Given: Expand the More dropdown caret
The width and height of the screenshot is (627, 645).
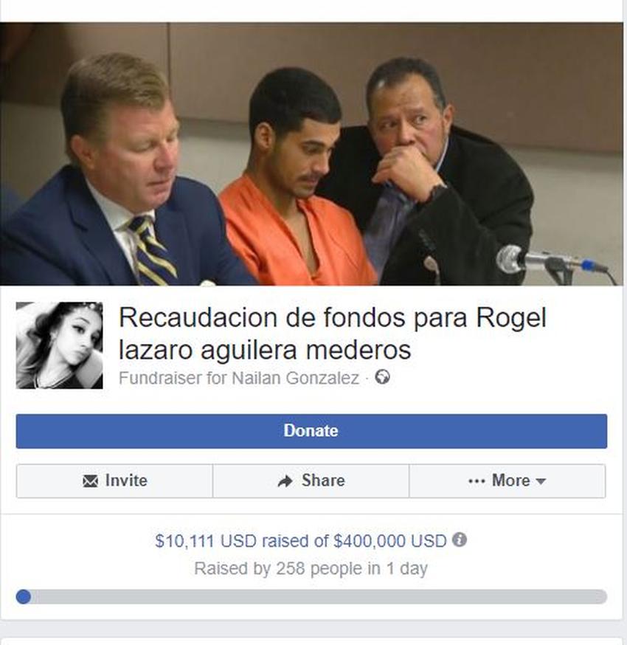Looking at the screenshot, I should (x=541, y=481).
